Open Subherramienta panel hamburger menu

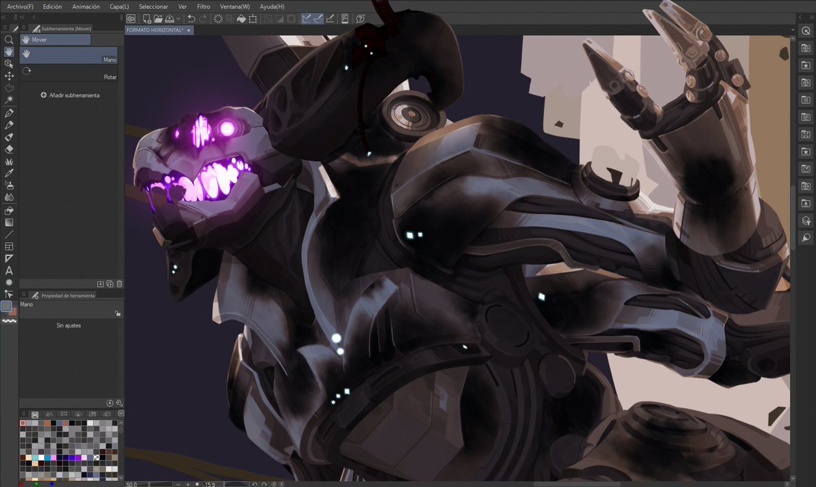coord(24,27)
